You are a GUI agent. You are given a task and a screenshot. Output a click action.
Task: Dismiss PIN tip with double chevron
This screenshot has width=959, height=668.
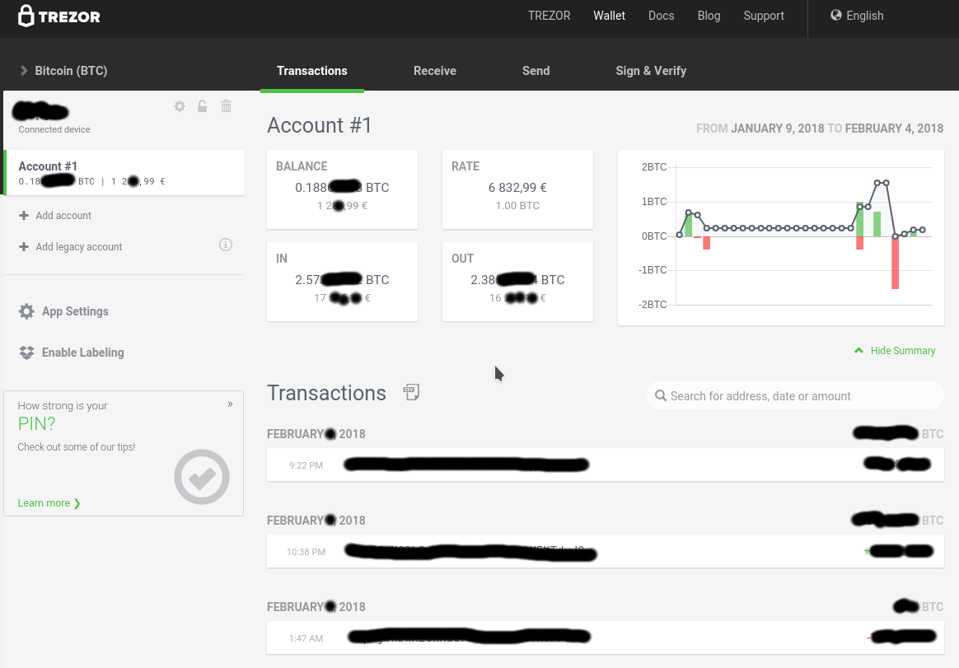(x=230, y=404)
